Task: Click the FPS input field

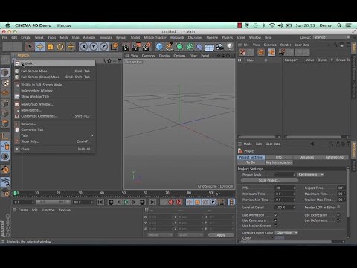Action: (x=285, y=188)
